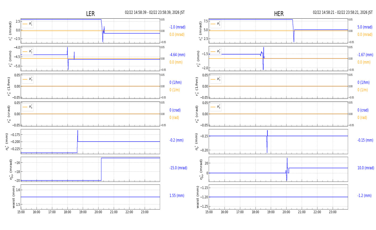Select LER's orange "0 (rad)" readout

[x=174, y=118]
